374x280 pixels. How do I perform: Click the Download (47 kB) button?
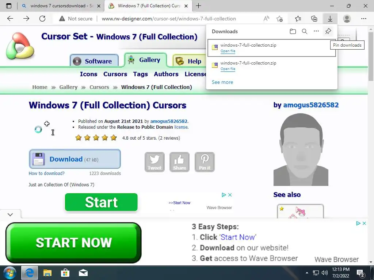75,159
